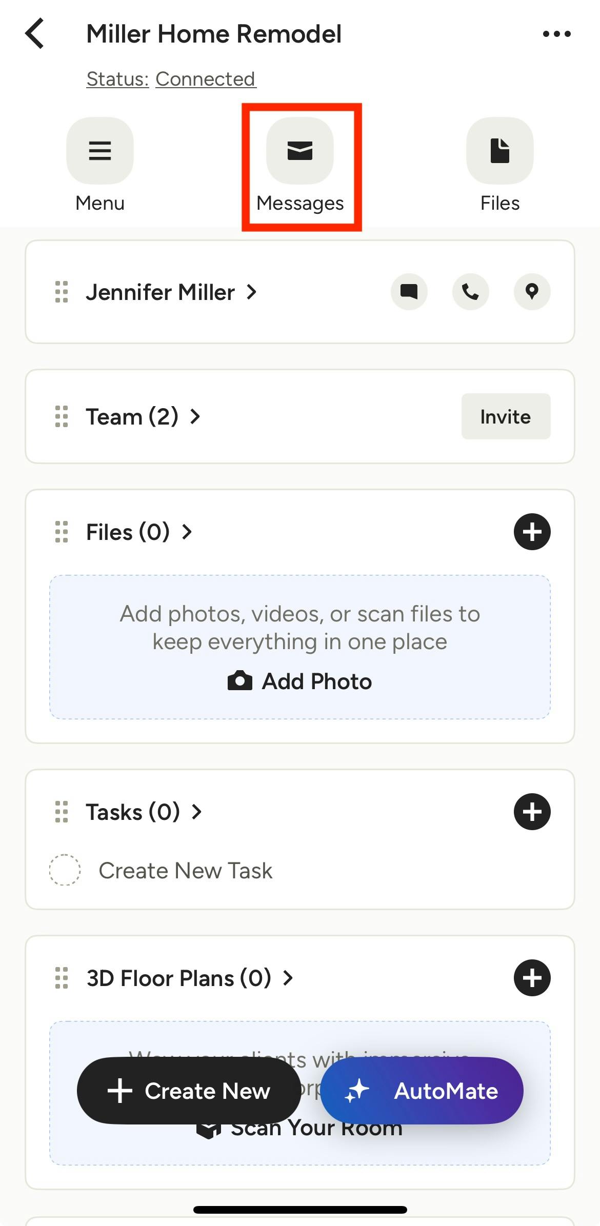600x1226 pixels.
Task: Add a new file with plus icon
Action: click(x=532, y=532)
